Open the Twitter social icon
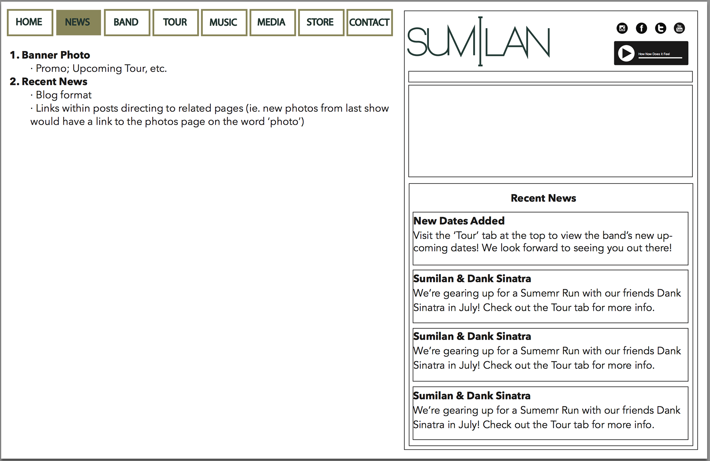Viewport: 710px width, 461px height. coord(660,28)
